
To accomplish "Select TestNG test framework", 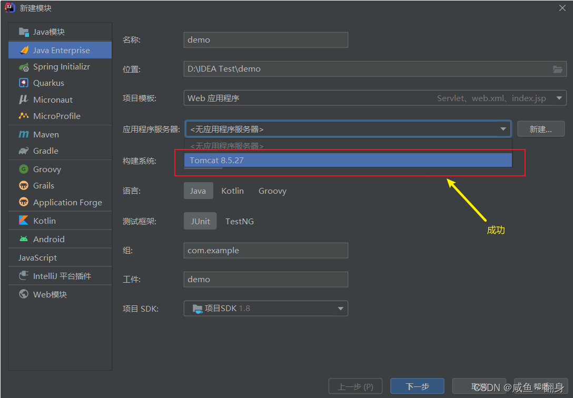I will (240, 221).
